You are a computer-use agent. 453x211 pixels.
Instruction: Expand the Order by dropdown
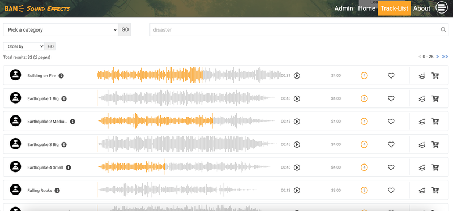pos(24,46)
